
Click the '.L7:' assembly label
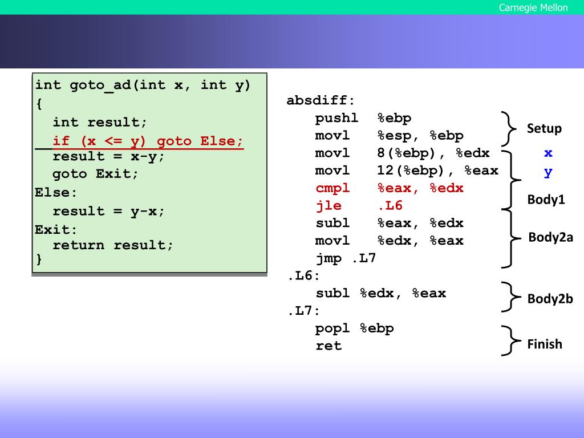303,311
